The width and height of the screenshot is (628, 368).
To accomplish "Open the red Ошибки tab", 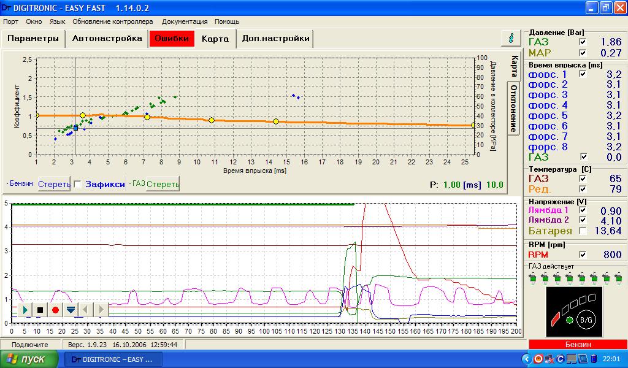I will coord(172,39).
